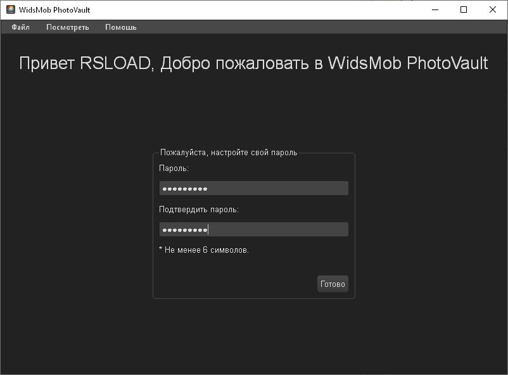This screenshot has height=375, width=508.
Task: Minimize the PhotoVault window
Action: 435,10
